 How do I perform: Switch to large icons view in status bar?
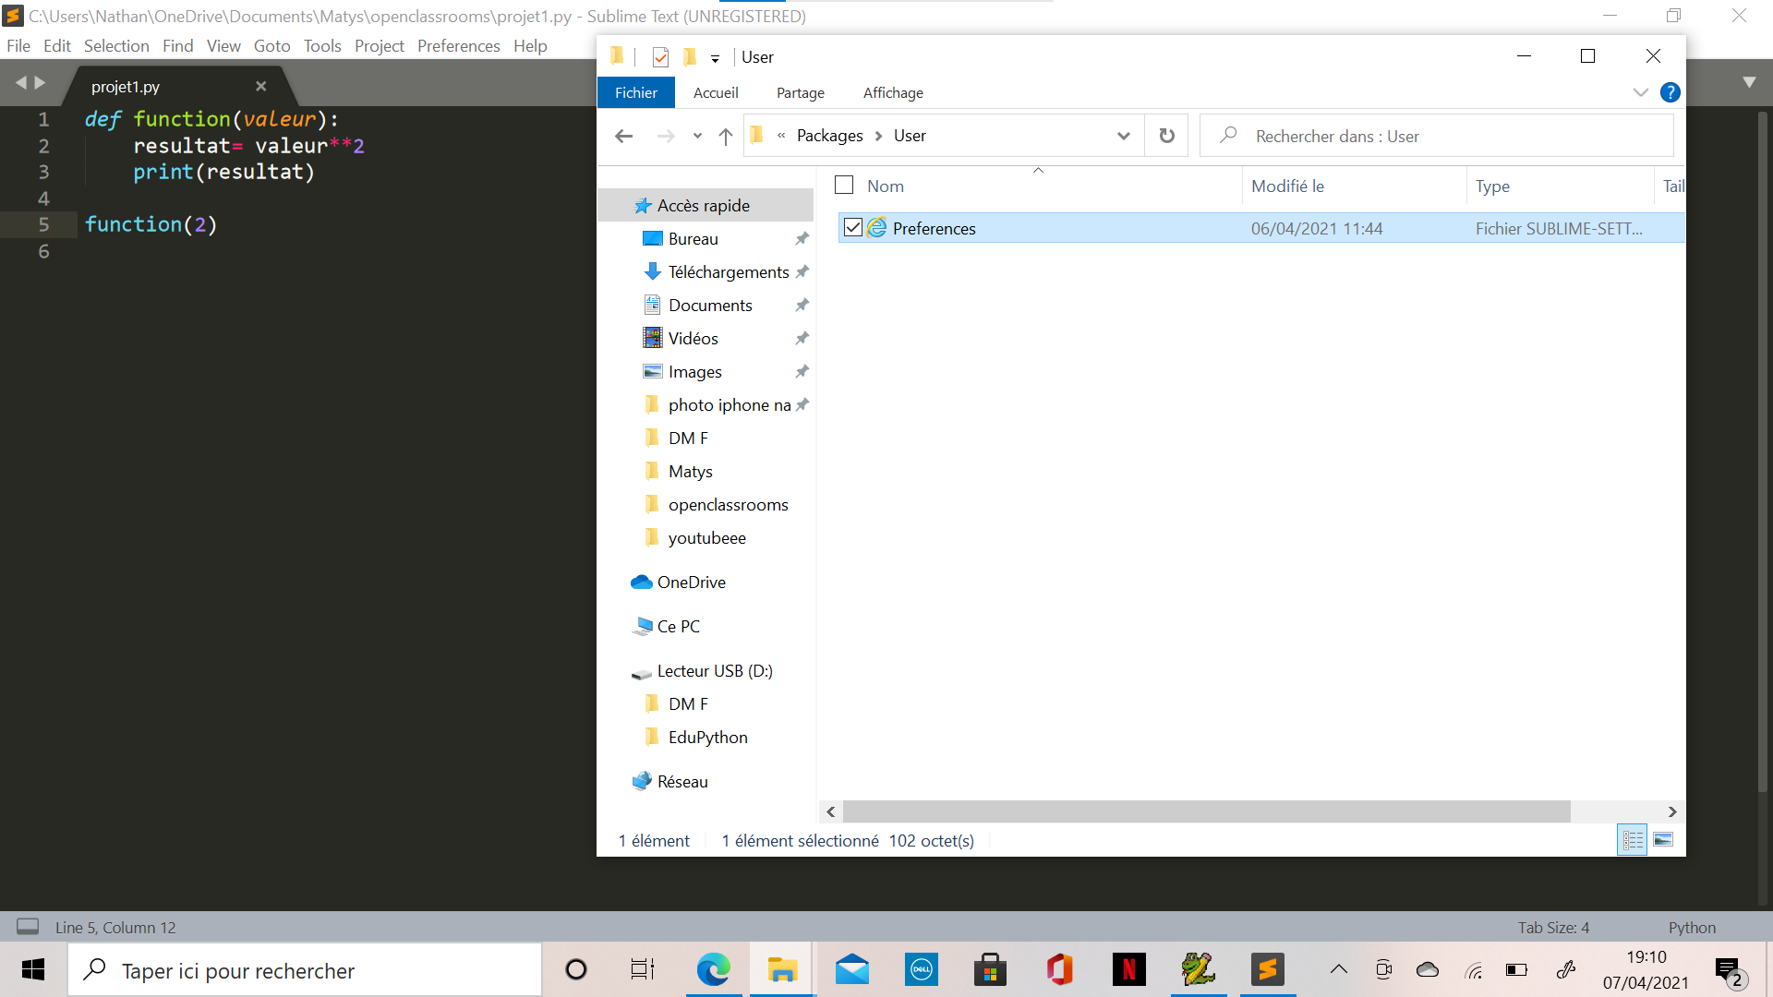pos(1663,840)
